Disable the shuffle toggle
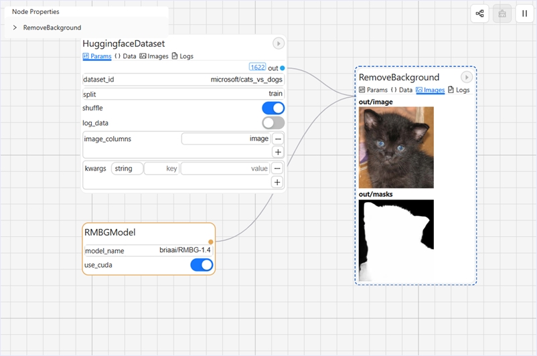The height and width of the screenshot is (356, 537). click(x=273, y=108)
